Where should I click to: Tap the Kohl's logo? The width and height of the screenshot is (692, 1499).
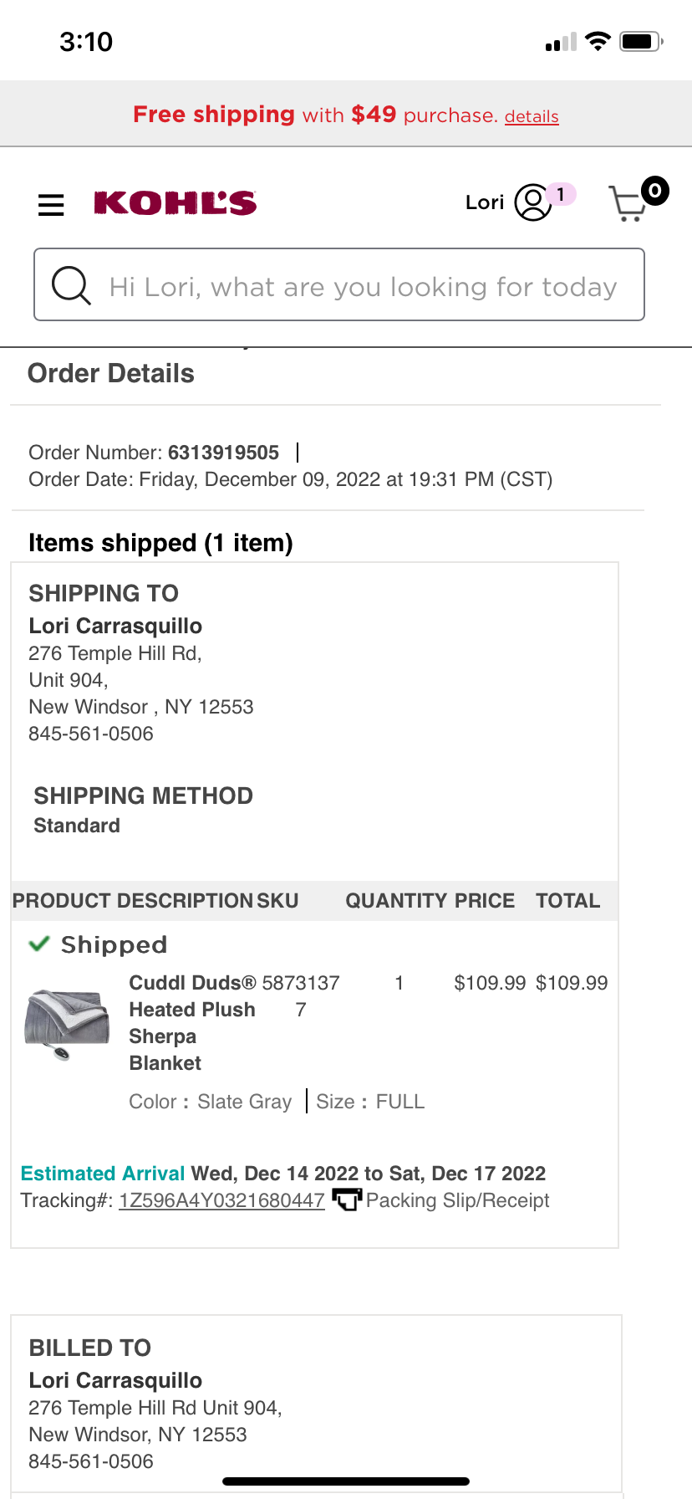pyautogui.click(x=176, y=203)
